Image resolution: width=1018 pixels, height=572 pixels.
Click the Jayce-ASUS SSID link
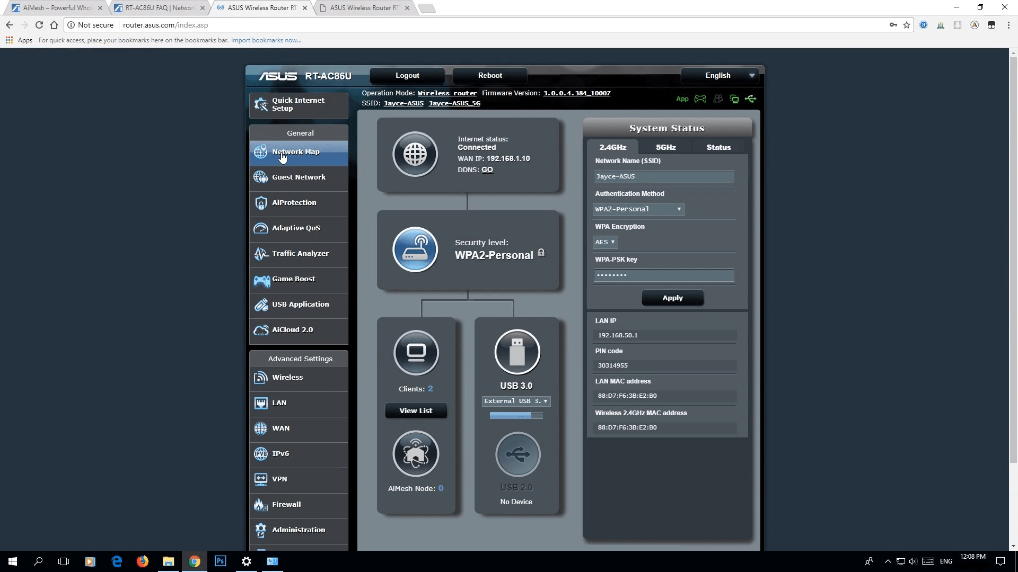coord(403,103)
